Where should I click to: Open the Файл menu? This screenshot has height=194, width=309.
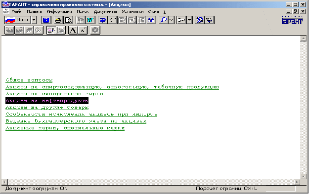[x=16, y=11]
